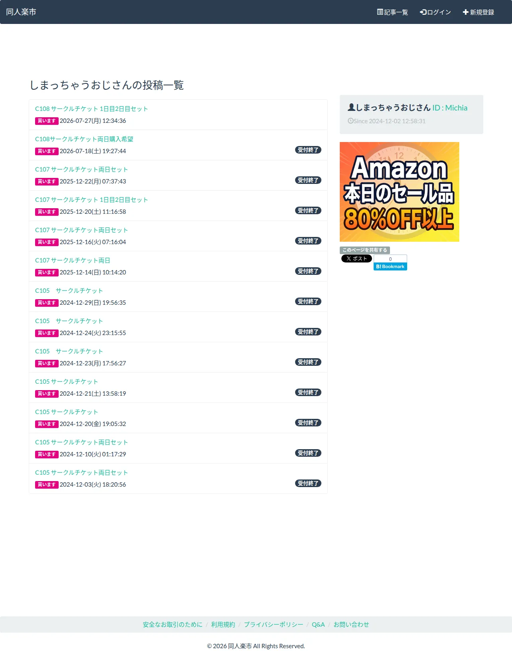Open 記事一覧 in the top navigation
The height and width of the screenshot is (651, 512).
pyautogui.click(x=393, y=12)
